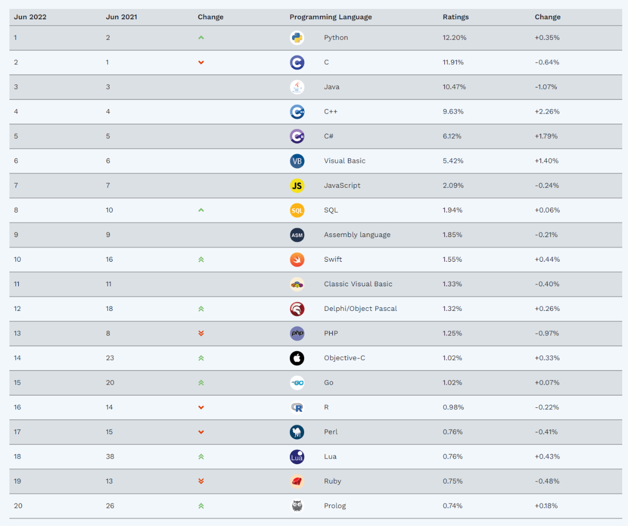Click the Java coffee cup icon
628x526 pixels.
click(297, 87)
